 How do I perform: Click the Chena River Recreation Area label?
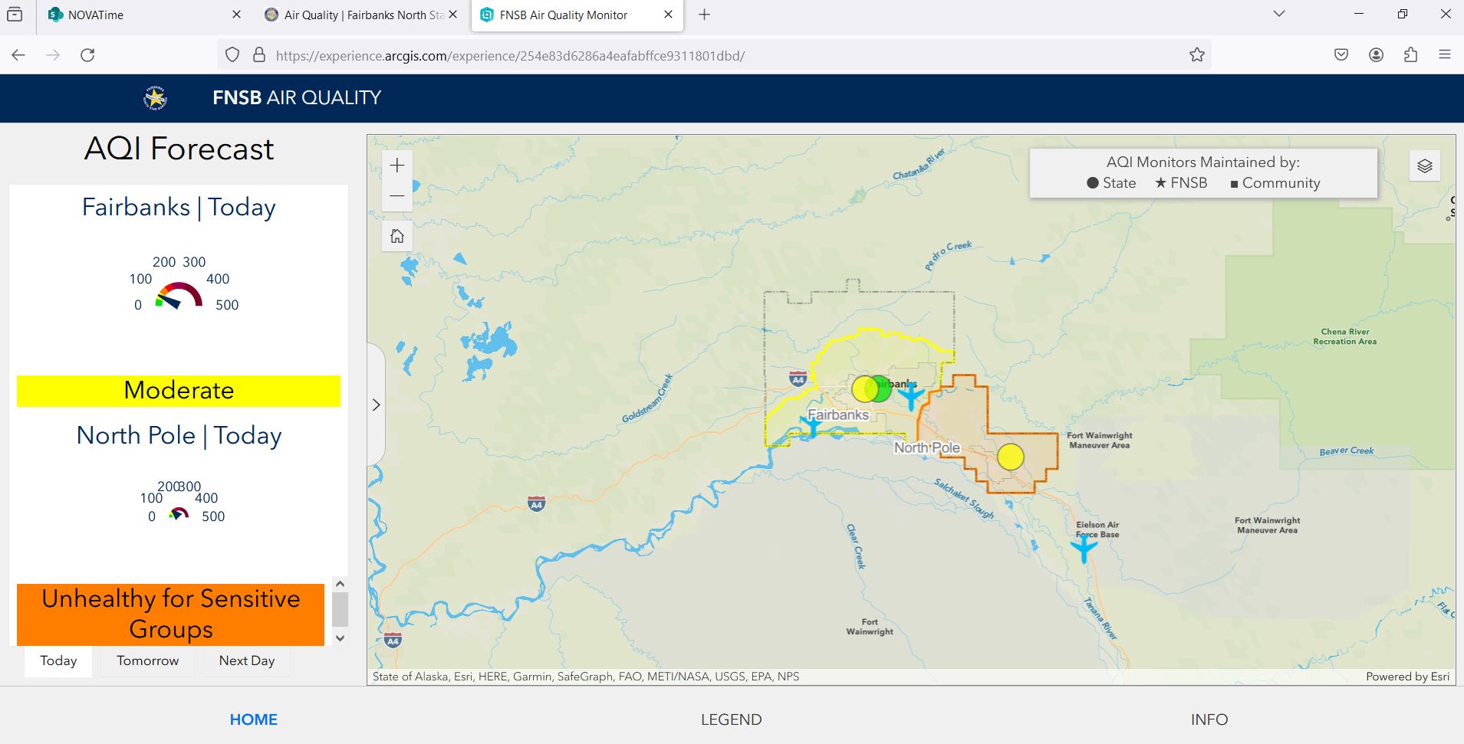[x=1345, y=336]
